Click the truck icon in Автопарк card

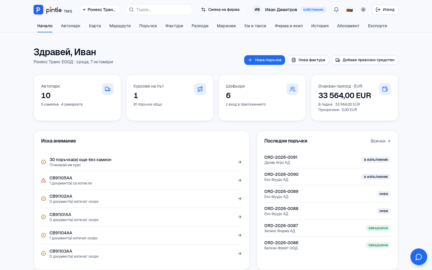tap(108, 89)
